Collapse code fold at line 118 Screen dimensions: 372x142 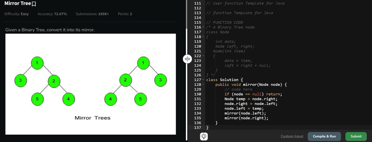click(x=203, y=37)
